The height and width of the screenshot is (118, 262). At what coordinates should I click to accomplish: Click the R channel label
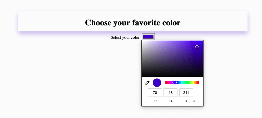point(156,101)
